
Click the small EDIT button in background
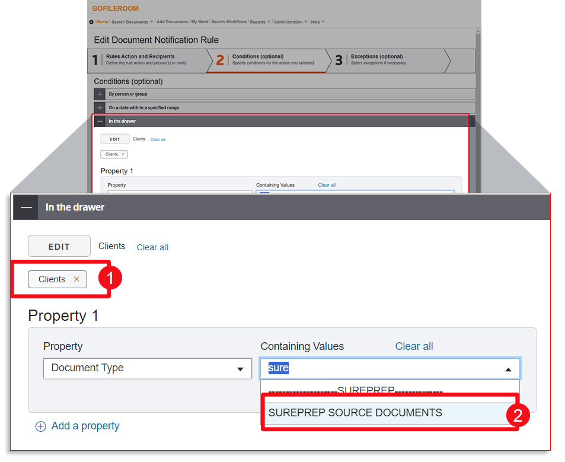pyautogui.click(x=115, y=139)
